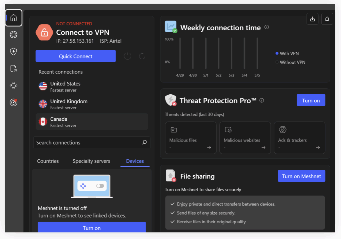Click the IP: 27.58.153.161 text

click(x=75, y=41)
